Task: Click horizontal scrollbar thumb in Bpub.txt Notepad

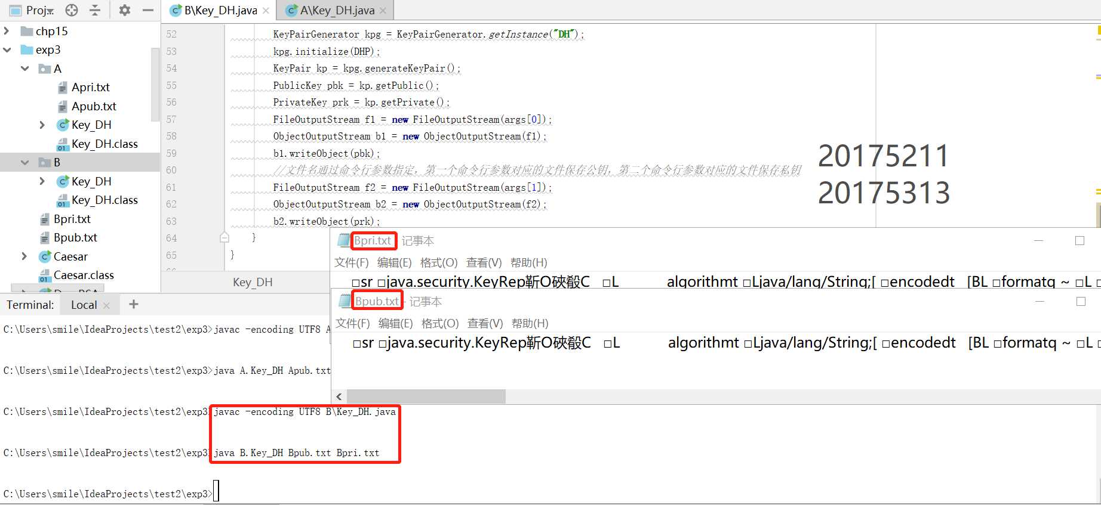Action: coord(426,396)
